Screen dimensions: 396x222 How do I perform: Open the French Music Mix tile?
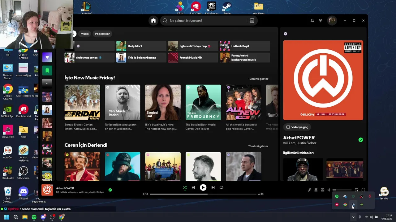coord(193,57)
